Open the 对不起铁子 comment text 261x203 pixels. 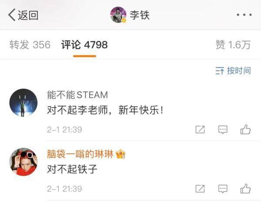[72, 169]
